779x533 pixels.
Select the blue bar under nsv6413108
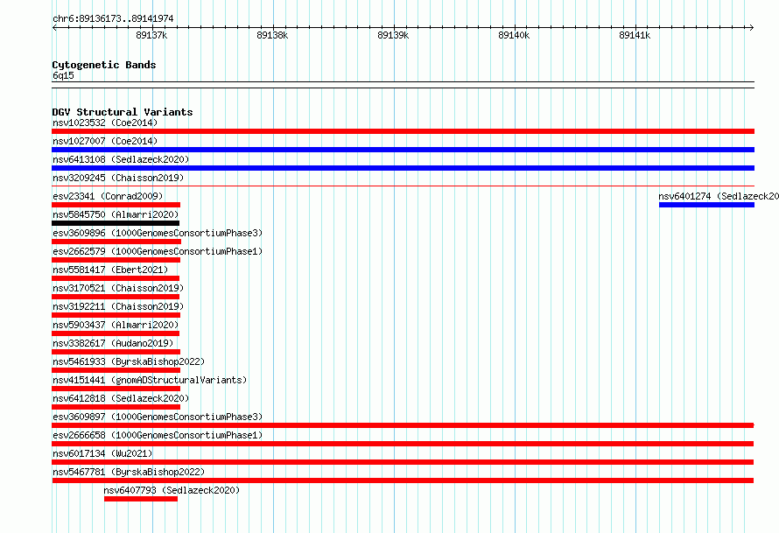point(403,168)
